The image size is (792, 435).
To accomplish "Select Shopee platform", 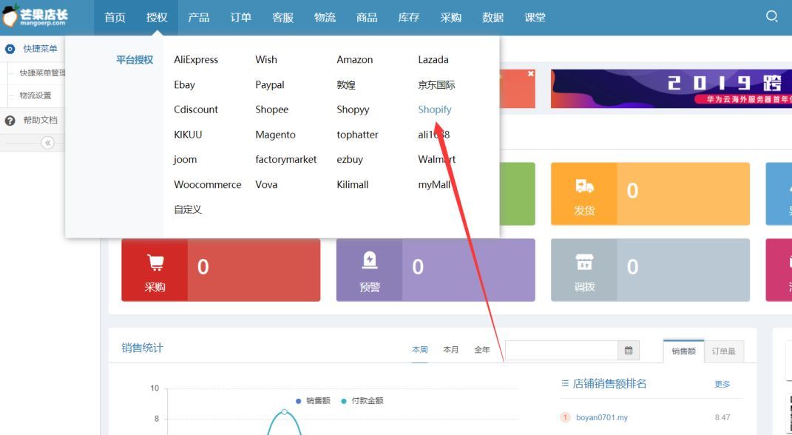I will [271, 109].
